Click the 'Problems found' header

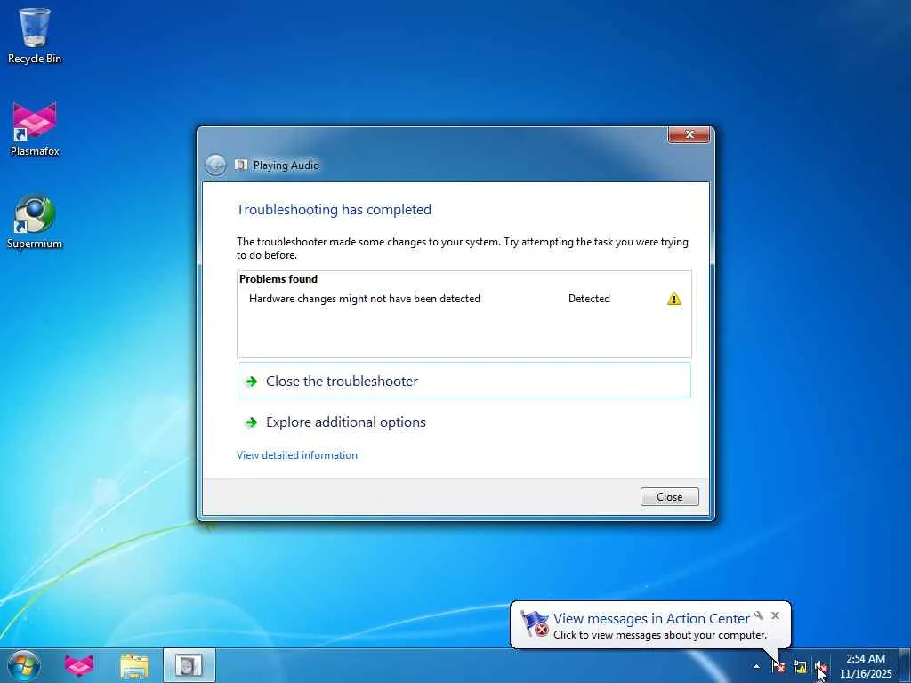pyautogui.click(x=278, y=279)
